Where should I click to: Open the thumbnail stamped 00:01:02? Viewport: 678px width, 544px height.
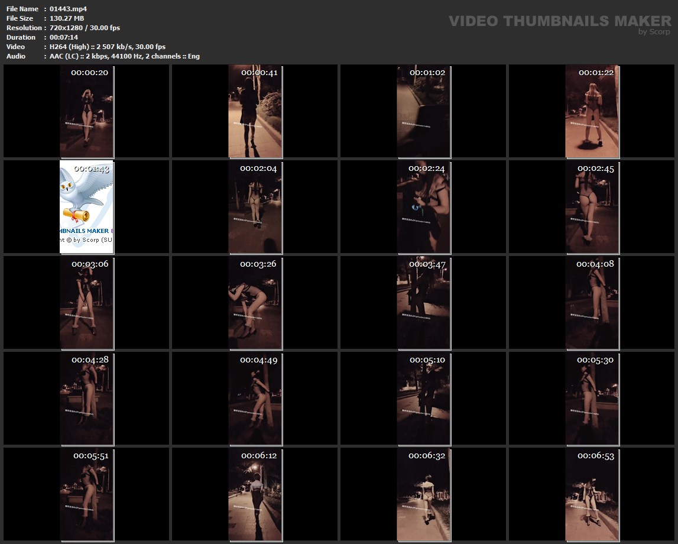[423, 111]
